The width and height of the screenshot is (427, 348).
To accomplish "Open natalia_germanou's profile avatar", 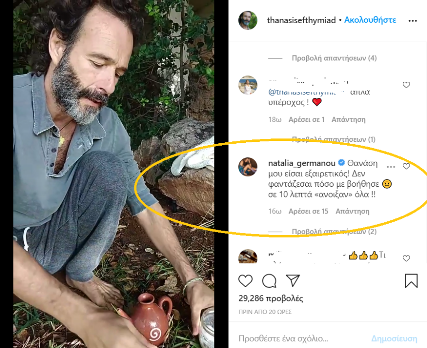I will pyautogui.click(x=248, y=168).
